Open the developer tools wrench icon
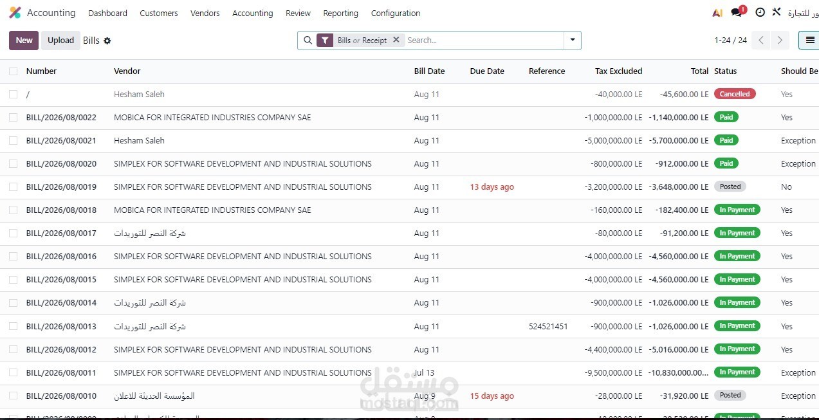Viewport: 819px width, 420px height. pyautogui.click(x=777, y=12)
